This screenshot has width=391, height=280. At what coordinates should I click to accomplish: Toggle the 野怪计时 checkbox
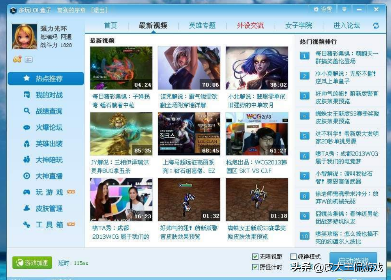click(255, 267)
